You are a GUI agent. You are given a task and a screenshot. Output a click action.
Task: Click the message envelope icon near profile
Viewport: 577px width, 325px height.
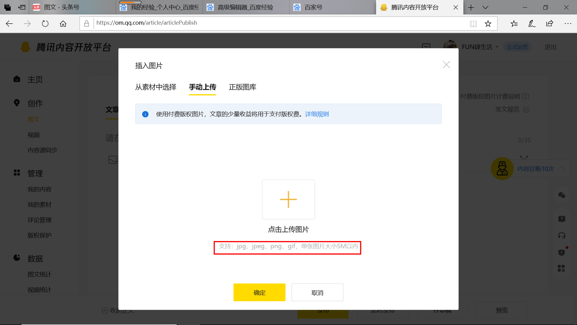[426, 47]
